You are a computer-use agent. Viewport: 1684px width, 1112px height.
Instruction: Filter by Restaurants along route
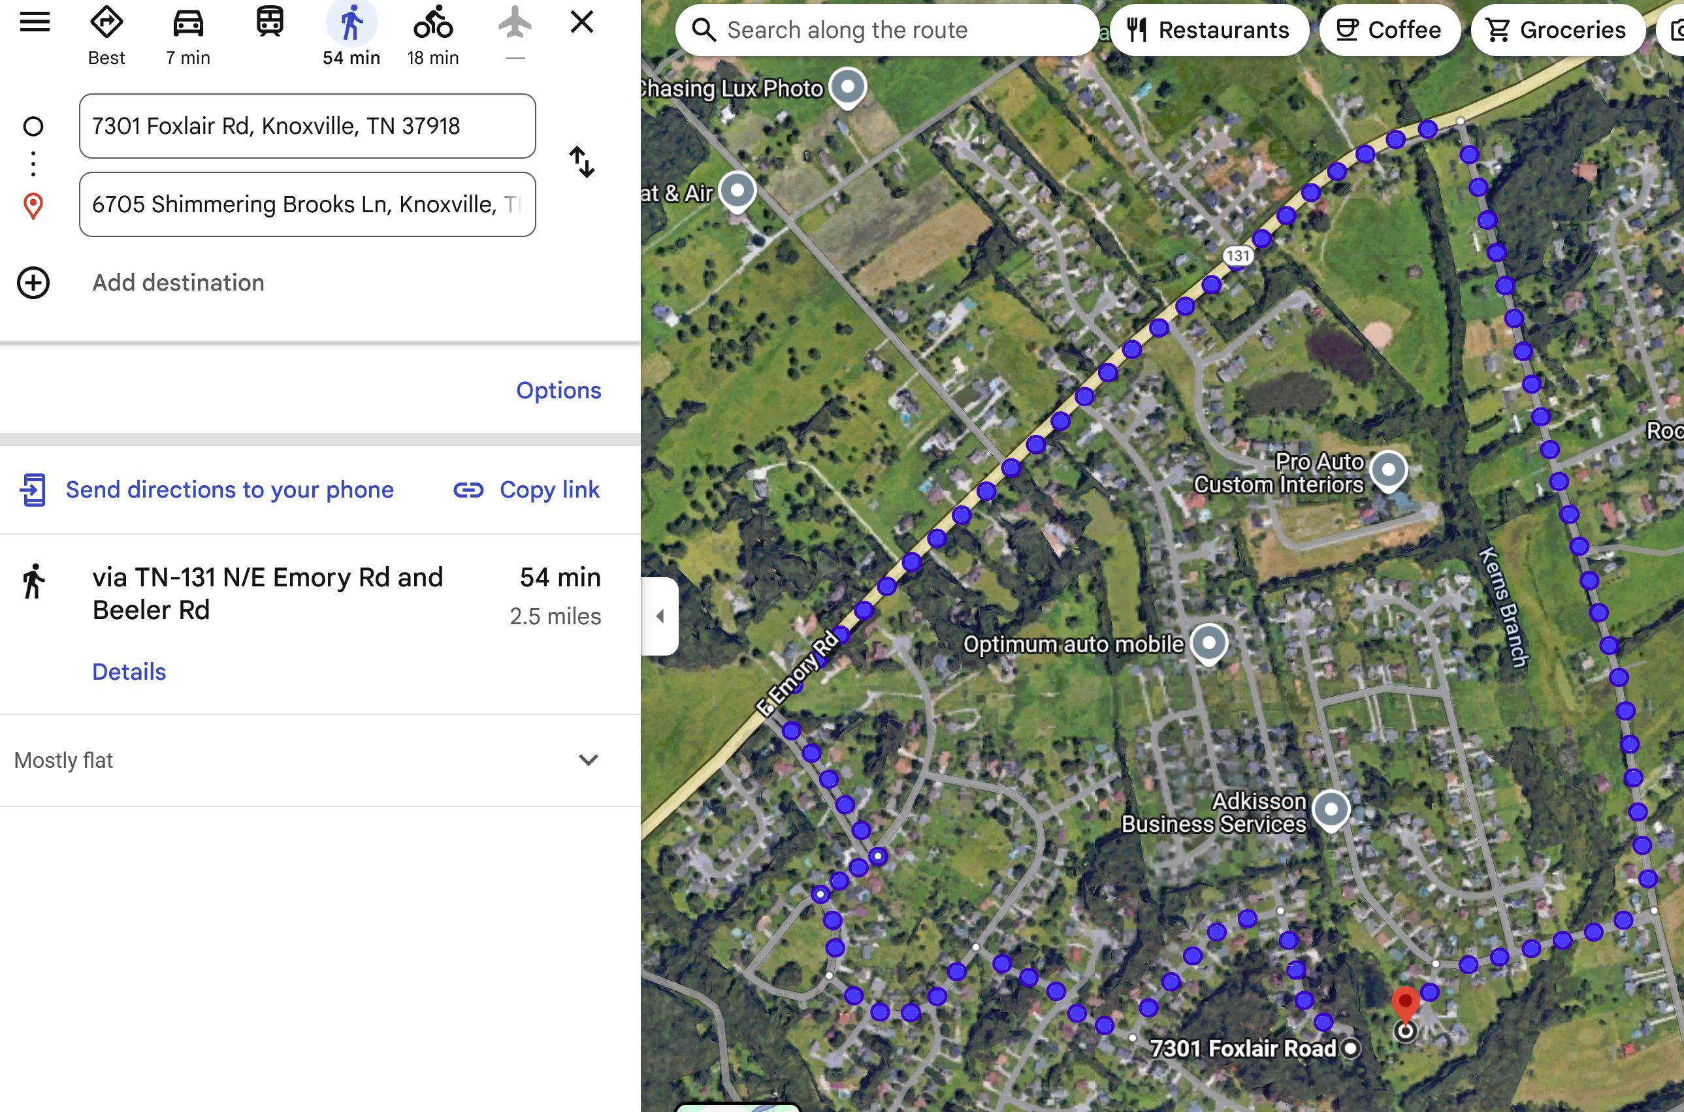click(1208, 30)
